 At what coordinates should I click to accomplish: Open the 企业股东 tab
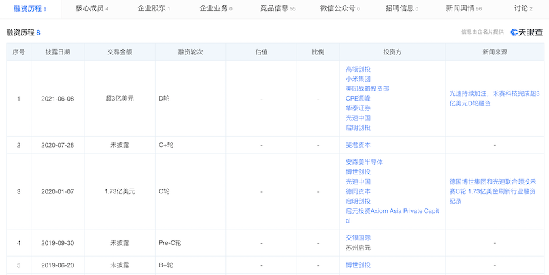(x=154, y=8)
